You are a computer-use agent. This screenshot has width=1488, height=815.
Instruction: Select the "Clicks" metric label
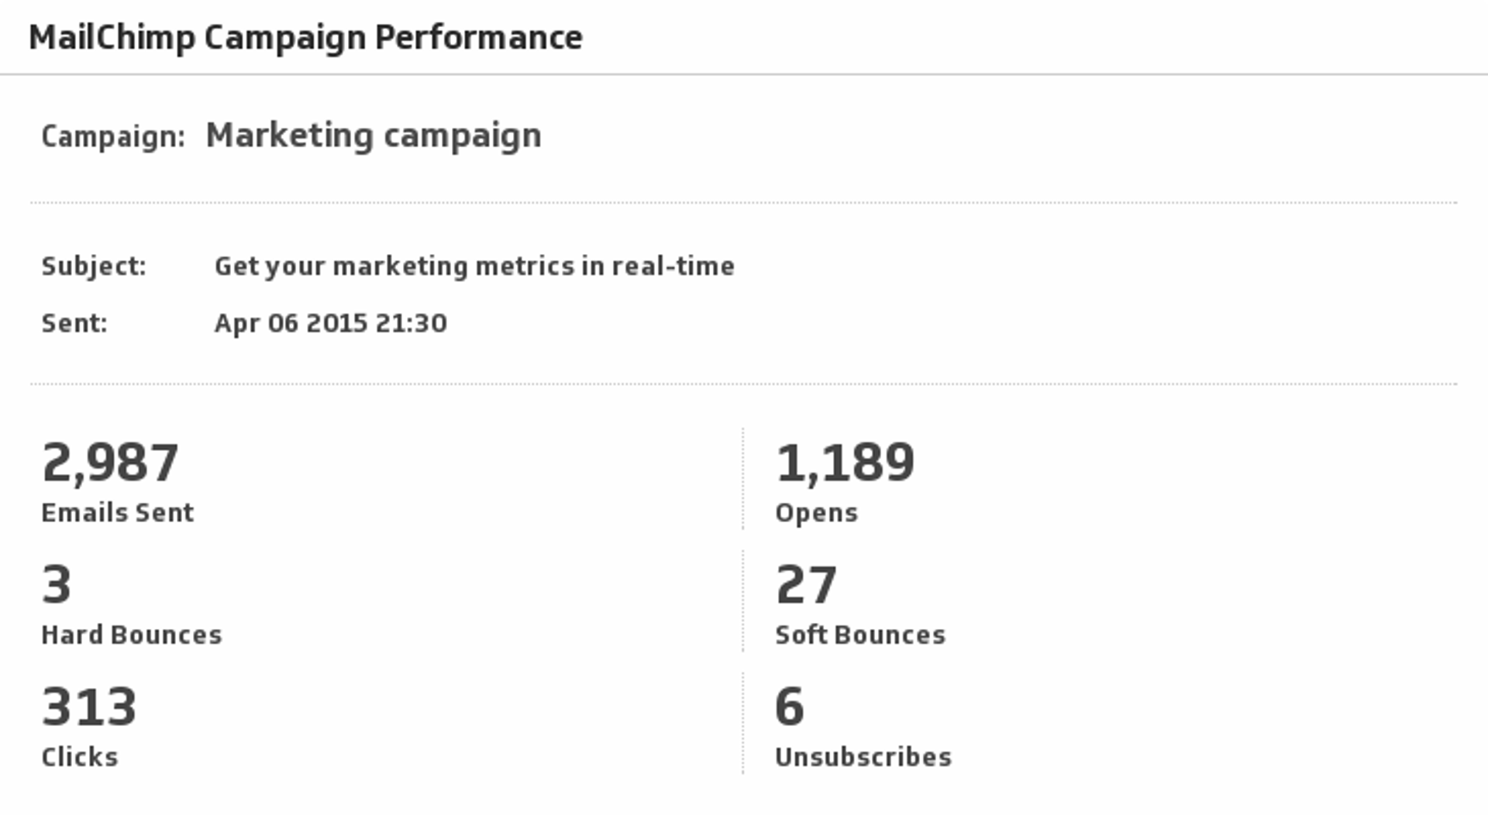click(x=80, y=757)
